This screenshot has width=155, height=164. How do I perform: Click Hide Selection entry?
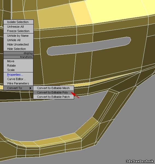[x=18, y=49]
